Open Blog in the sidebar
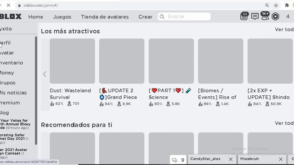Screen dimensions: 294x165 [x=5, y=113]
